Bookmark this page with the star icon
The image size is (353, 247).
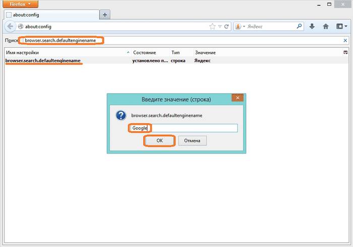pos(212,26)
